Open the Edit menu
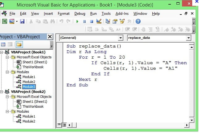Screen dimensions: 199x133 coord(23,14)
